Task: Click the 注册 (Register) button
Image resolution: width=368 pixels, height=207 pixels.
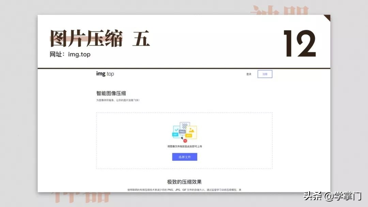Action: (265, 74)
